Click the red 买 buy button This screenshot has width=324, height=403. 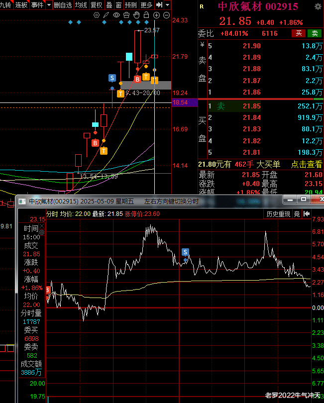click(299, 33)
